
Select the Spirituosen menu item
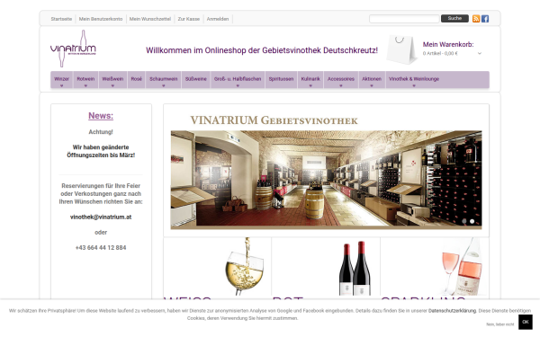point(281,79)
